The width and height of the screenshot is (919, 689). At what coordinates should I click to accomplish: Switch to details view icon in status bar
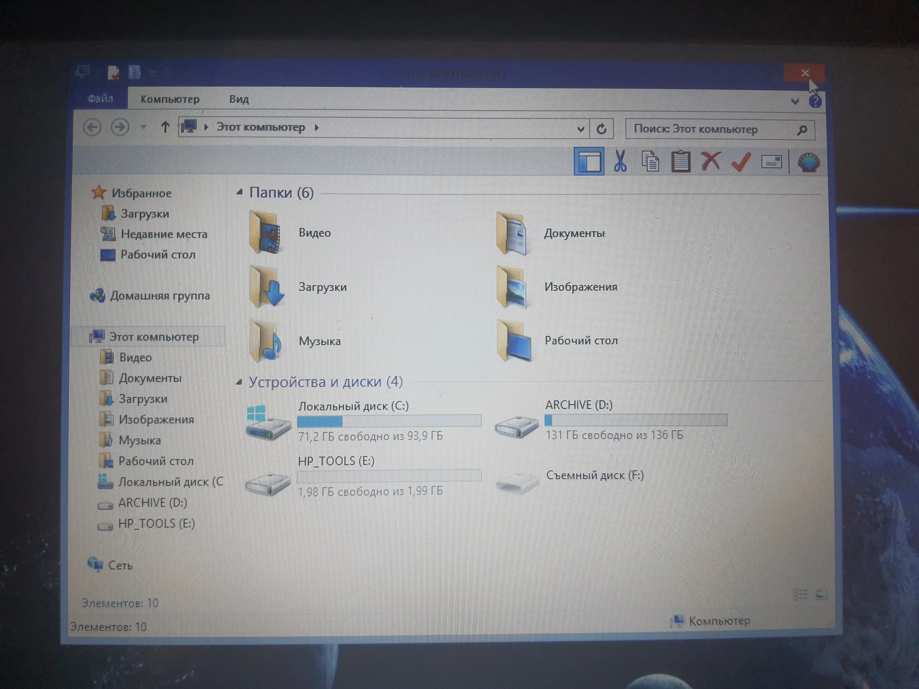(800, 594)
